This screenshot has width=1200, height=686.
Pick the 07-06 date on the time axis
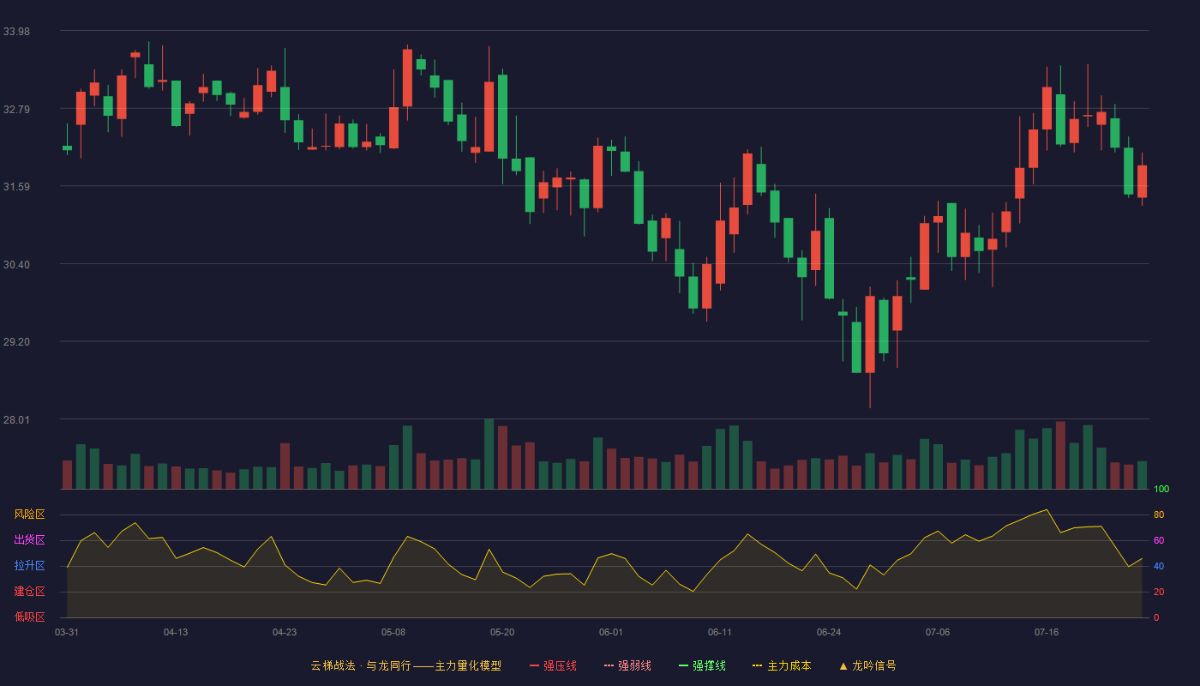point(938,632)
